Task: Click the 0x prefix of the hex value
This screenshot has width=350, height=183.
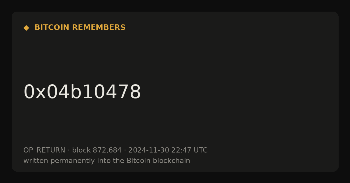Action: 35,92
